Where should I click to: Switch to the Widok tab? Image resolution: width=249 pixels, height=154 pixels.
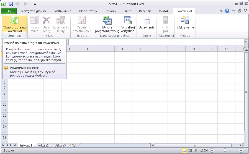[x=164, y=11]
